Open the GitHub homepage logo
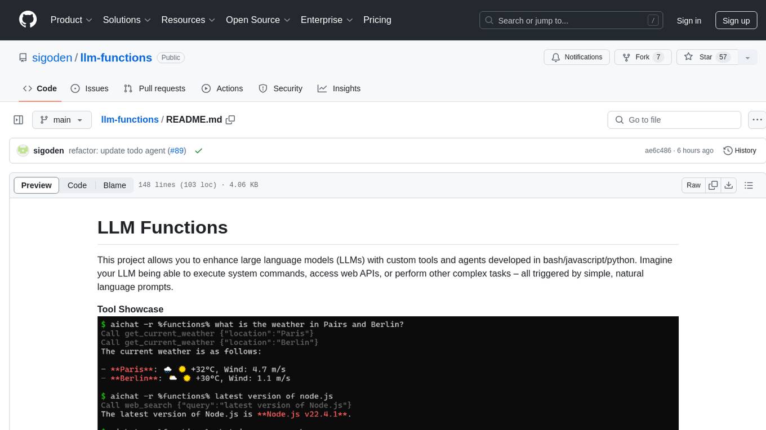 click(x=28, y=20)
